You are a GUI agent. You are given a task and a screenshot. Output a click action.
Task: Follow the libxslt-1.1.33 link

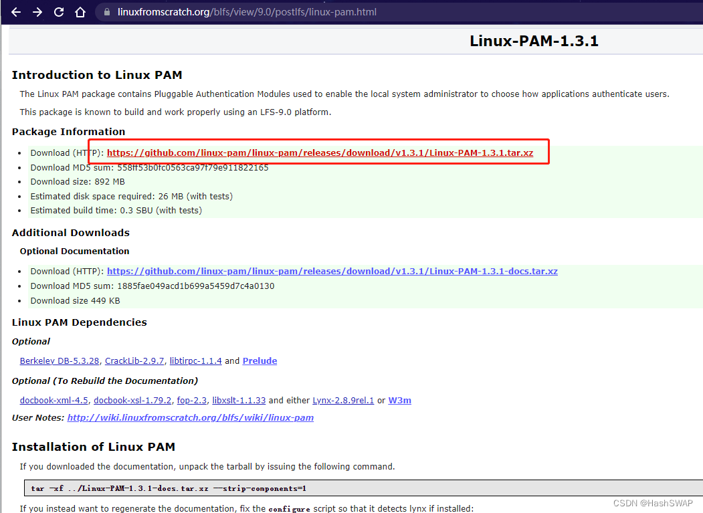tap(239, 401)
